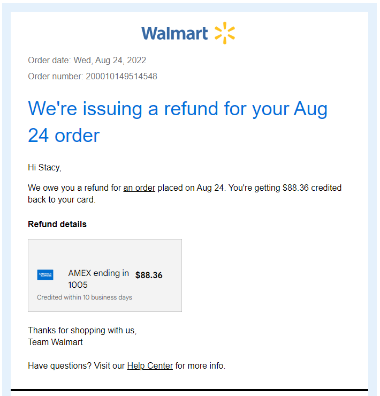Click the black divider line at bottom
The image size is (380, 396).
point(189,390)
